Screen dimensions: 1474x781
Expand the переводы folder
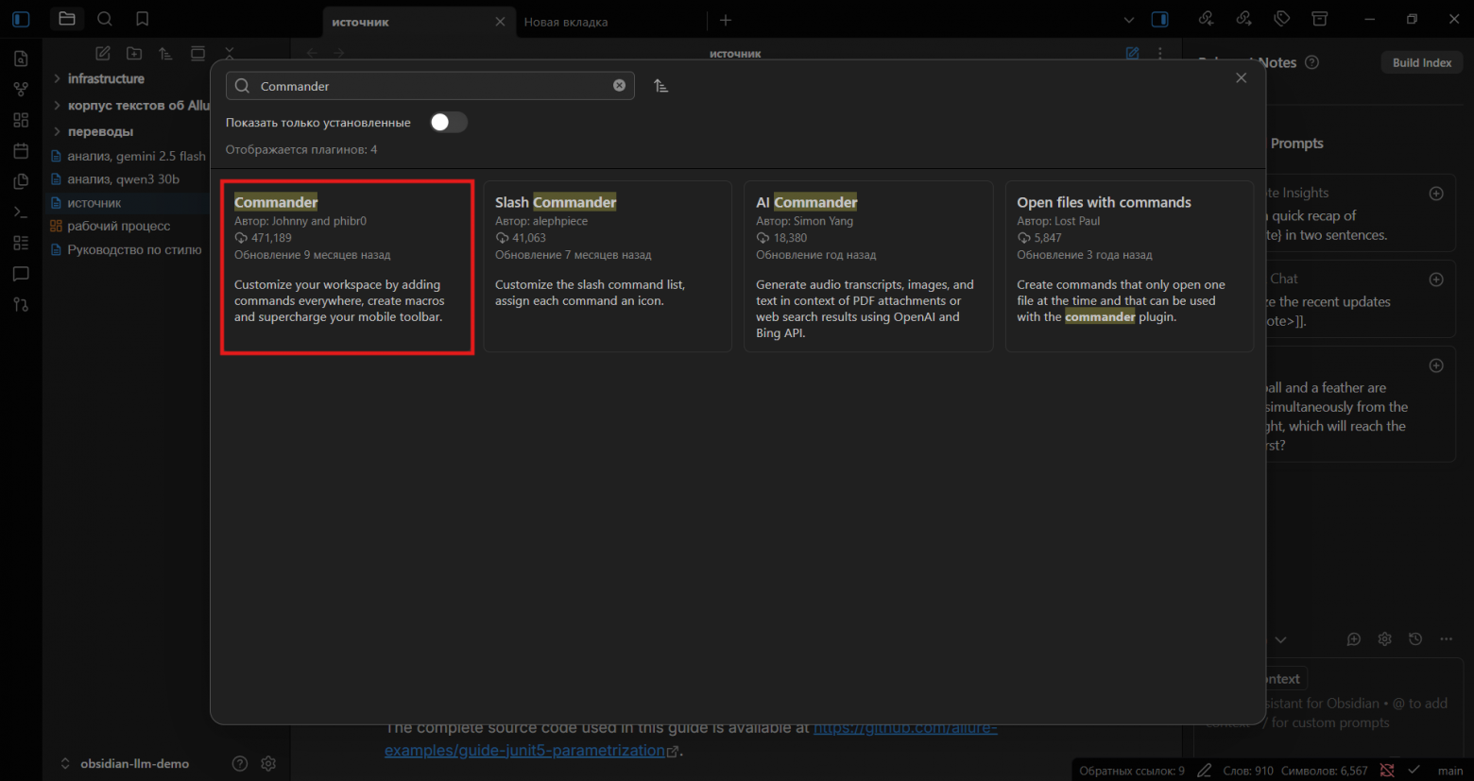click(x=100, y=132)
